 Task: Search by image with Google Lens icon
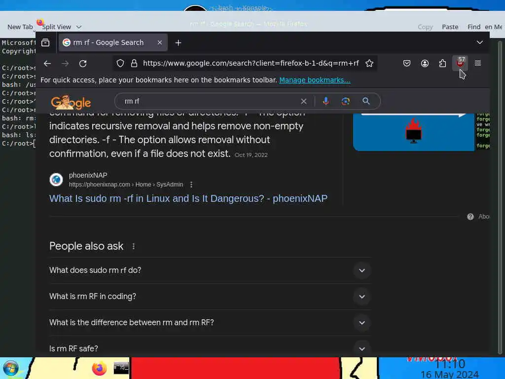click(x=346, y=101)
